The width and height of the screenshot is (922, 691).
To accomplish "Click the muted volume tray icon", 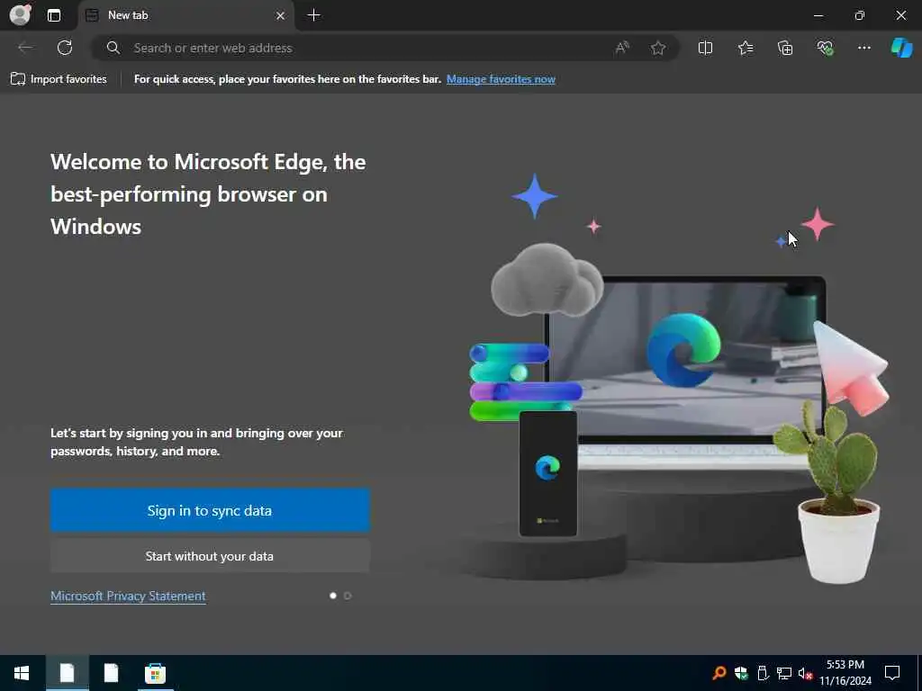I will click(x=806, y=673).
